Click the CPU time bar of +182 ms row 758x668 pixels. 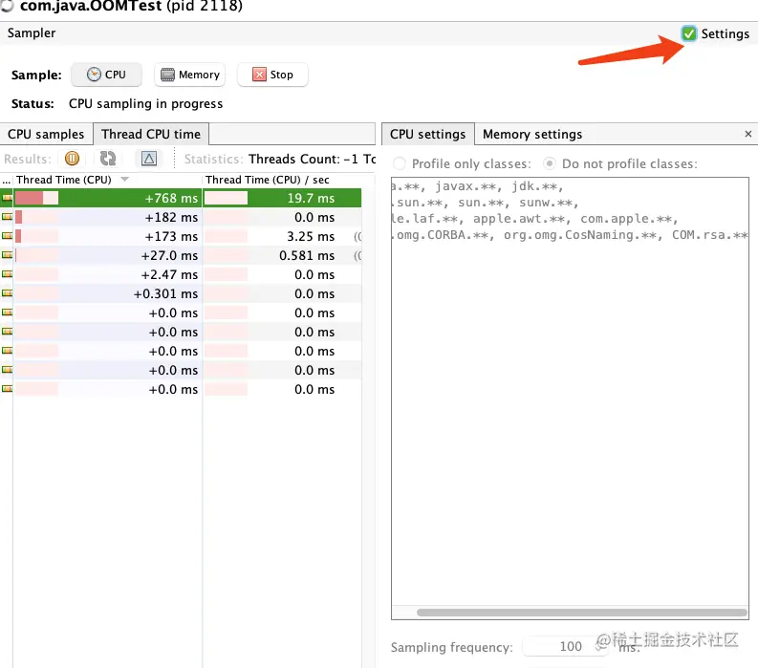[x=36, y=218]
